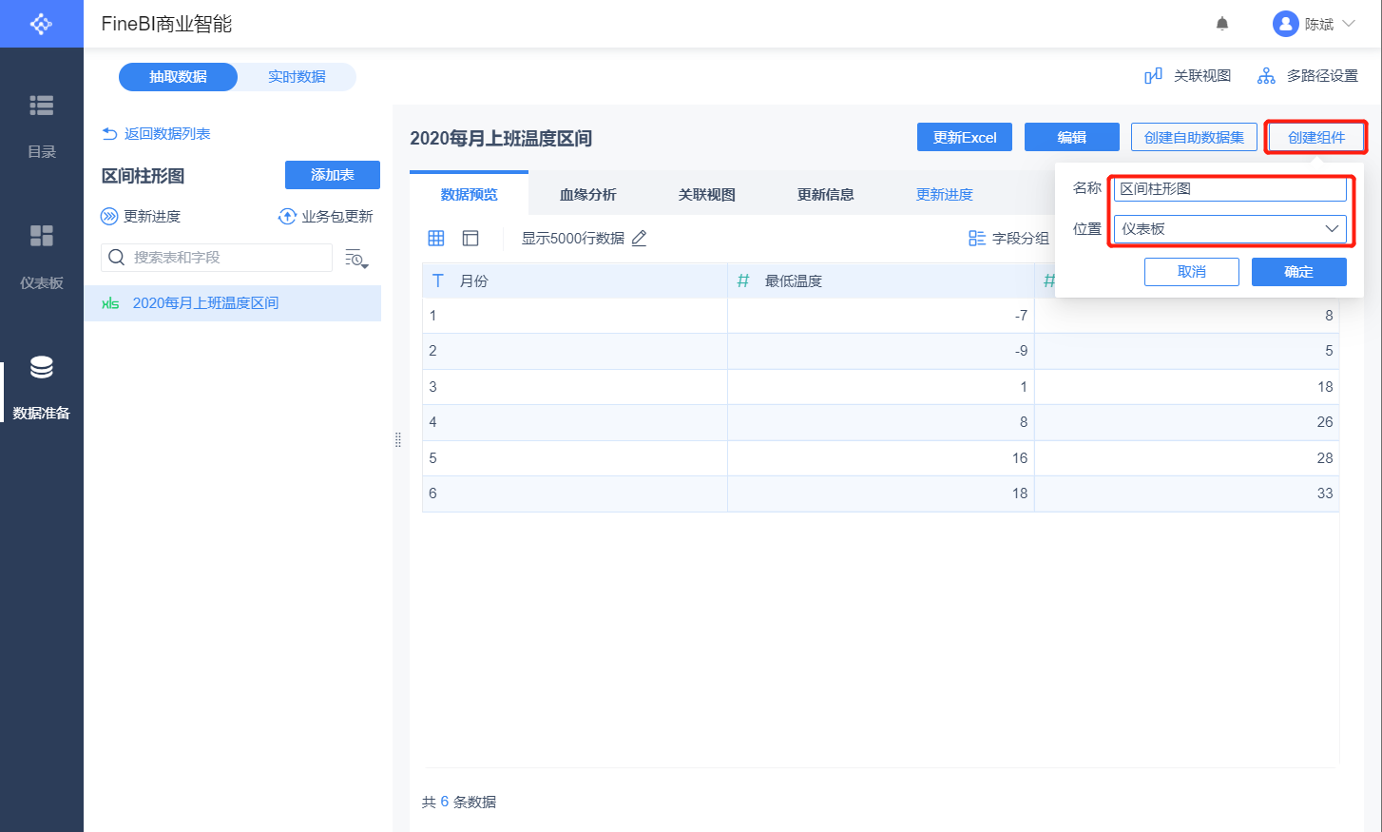1382x832 pixels.
Task: Click the 显示5000行数据 text
Action: [x=573, y=239]
